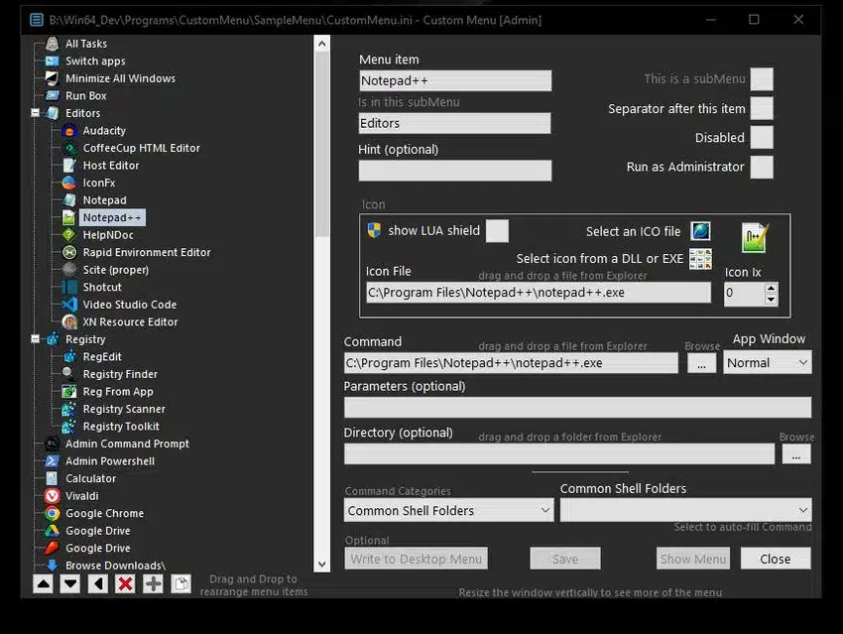Check Separator after this item
This screenshot has width=843, height=634.
[x=762, y=108]
